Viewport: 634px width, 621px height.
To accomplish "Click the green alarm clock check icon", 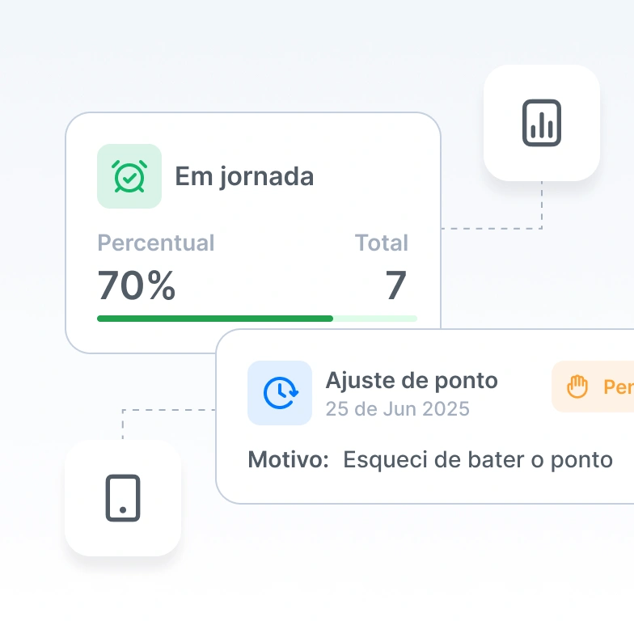I will (x=129, y=176).
